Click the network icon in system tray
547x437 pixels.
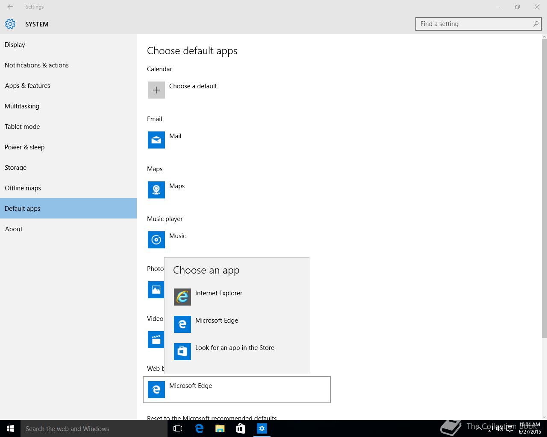point(489,429)
